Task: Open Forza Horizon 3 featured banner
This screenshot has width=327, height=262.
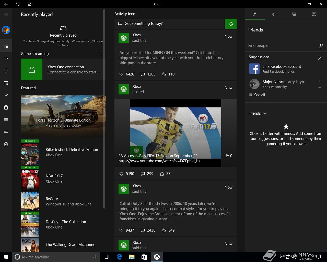Action: 63,116
